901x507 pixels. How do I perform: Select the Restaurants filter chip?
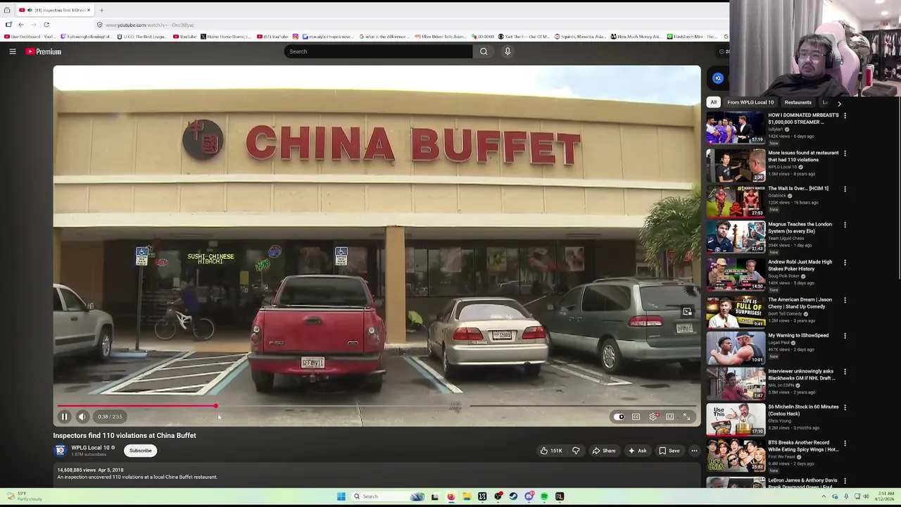[x=798, y=102]
